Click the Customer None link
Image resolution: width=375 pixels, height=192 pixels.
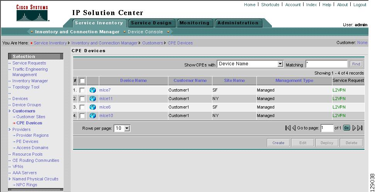click(x=362, y=42)
